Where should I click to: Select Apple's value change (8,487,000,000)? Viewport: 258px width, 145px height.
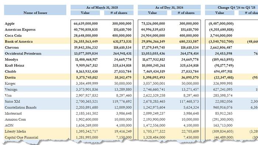pyautogui.click(x=221, y=24)
